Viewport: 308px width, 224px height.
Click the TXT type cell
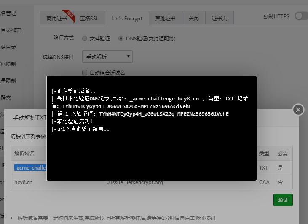(263, 168)
